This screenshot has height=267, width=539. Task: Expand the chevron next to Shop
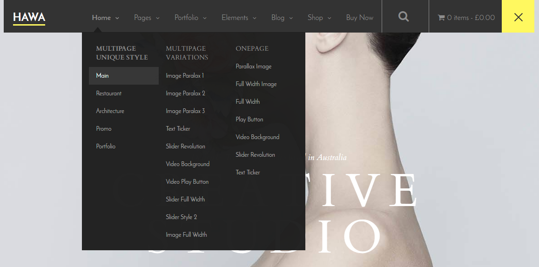click(x=330, y=18)
